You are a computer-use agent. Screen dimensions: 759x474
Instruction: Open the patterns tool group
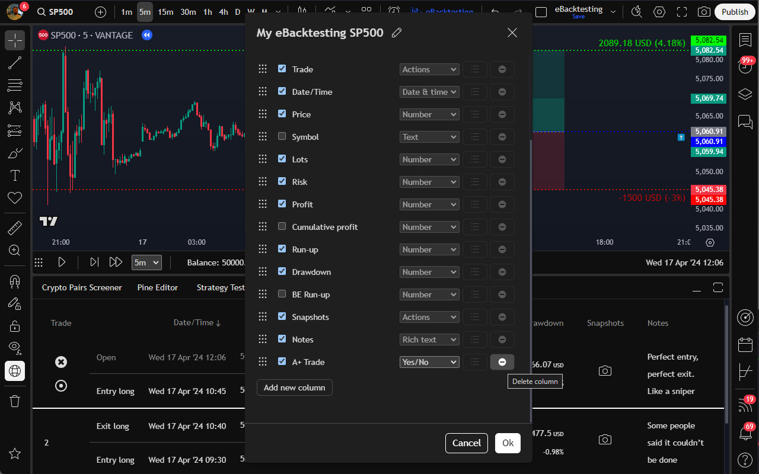tap(15, 108)
